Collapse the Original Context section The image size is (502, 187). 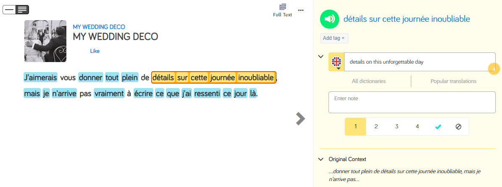point(321,159)
